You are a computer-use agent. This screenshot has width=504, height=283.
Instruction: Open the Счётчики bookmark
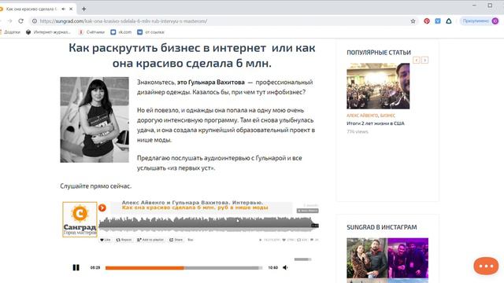click(x=92, y=32)
